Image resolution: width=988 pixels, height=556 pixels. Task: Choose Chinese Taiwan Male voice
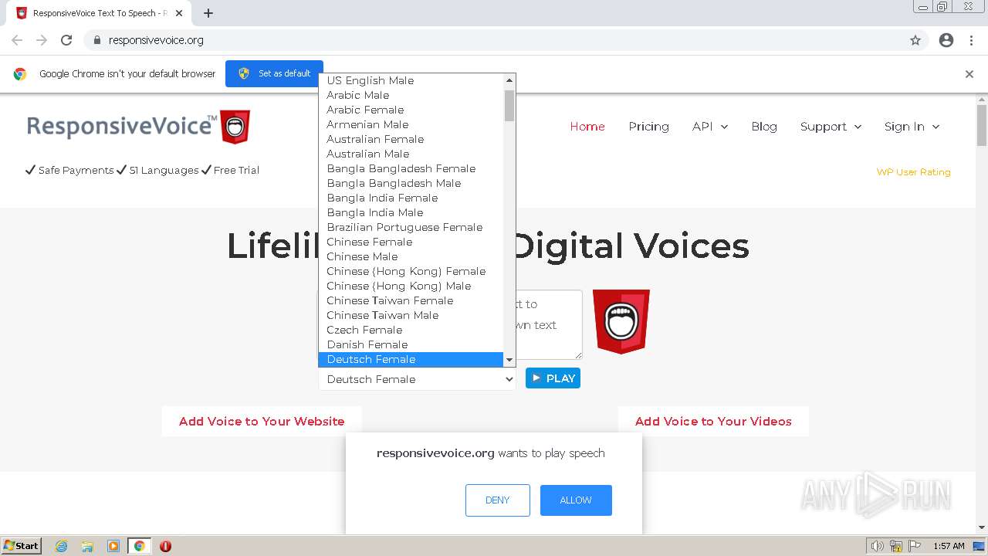click(411, 315)
